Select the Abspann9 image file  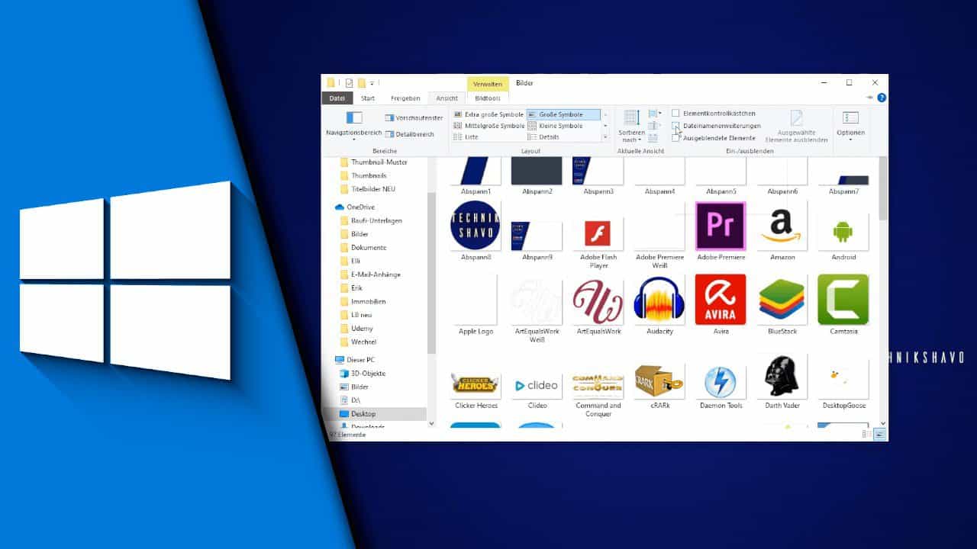tap(537, 235)
